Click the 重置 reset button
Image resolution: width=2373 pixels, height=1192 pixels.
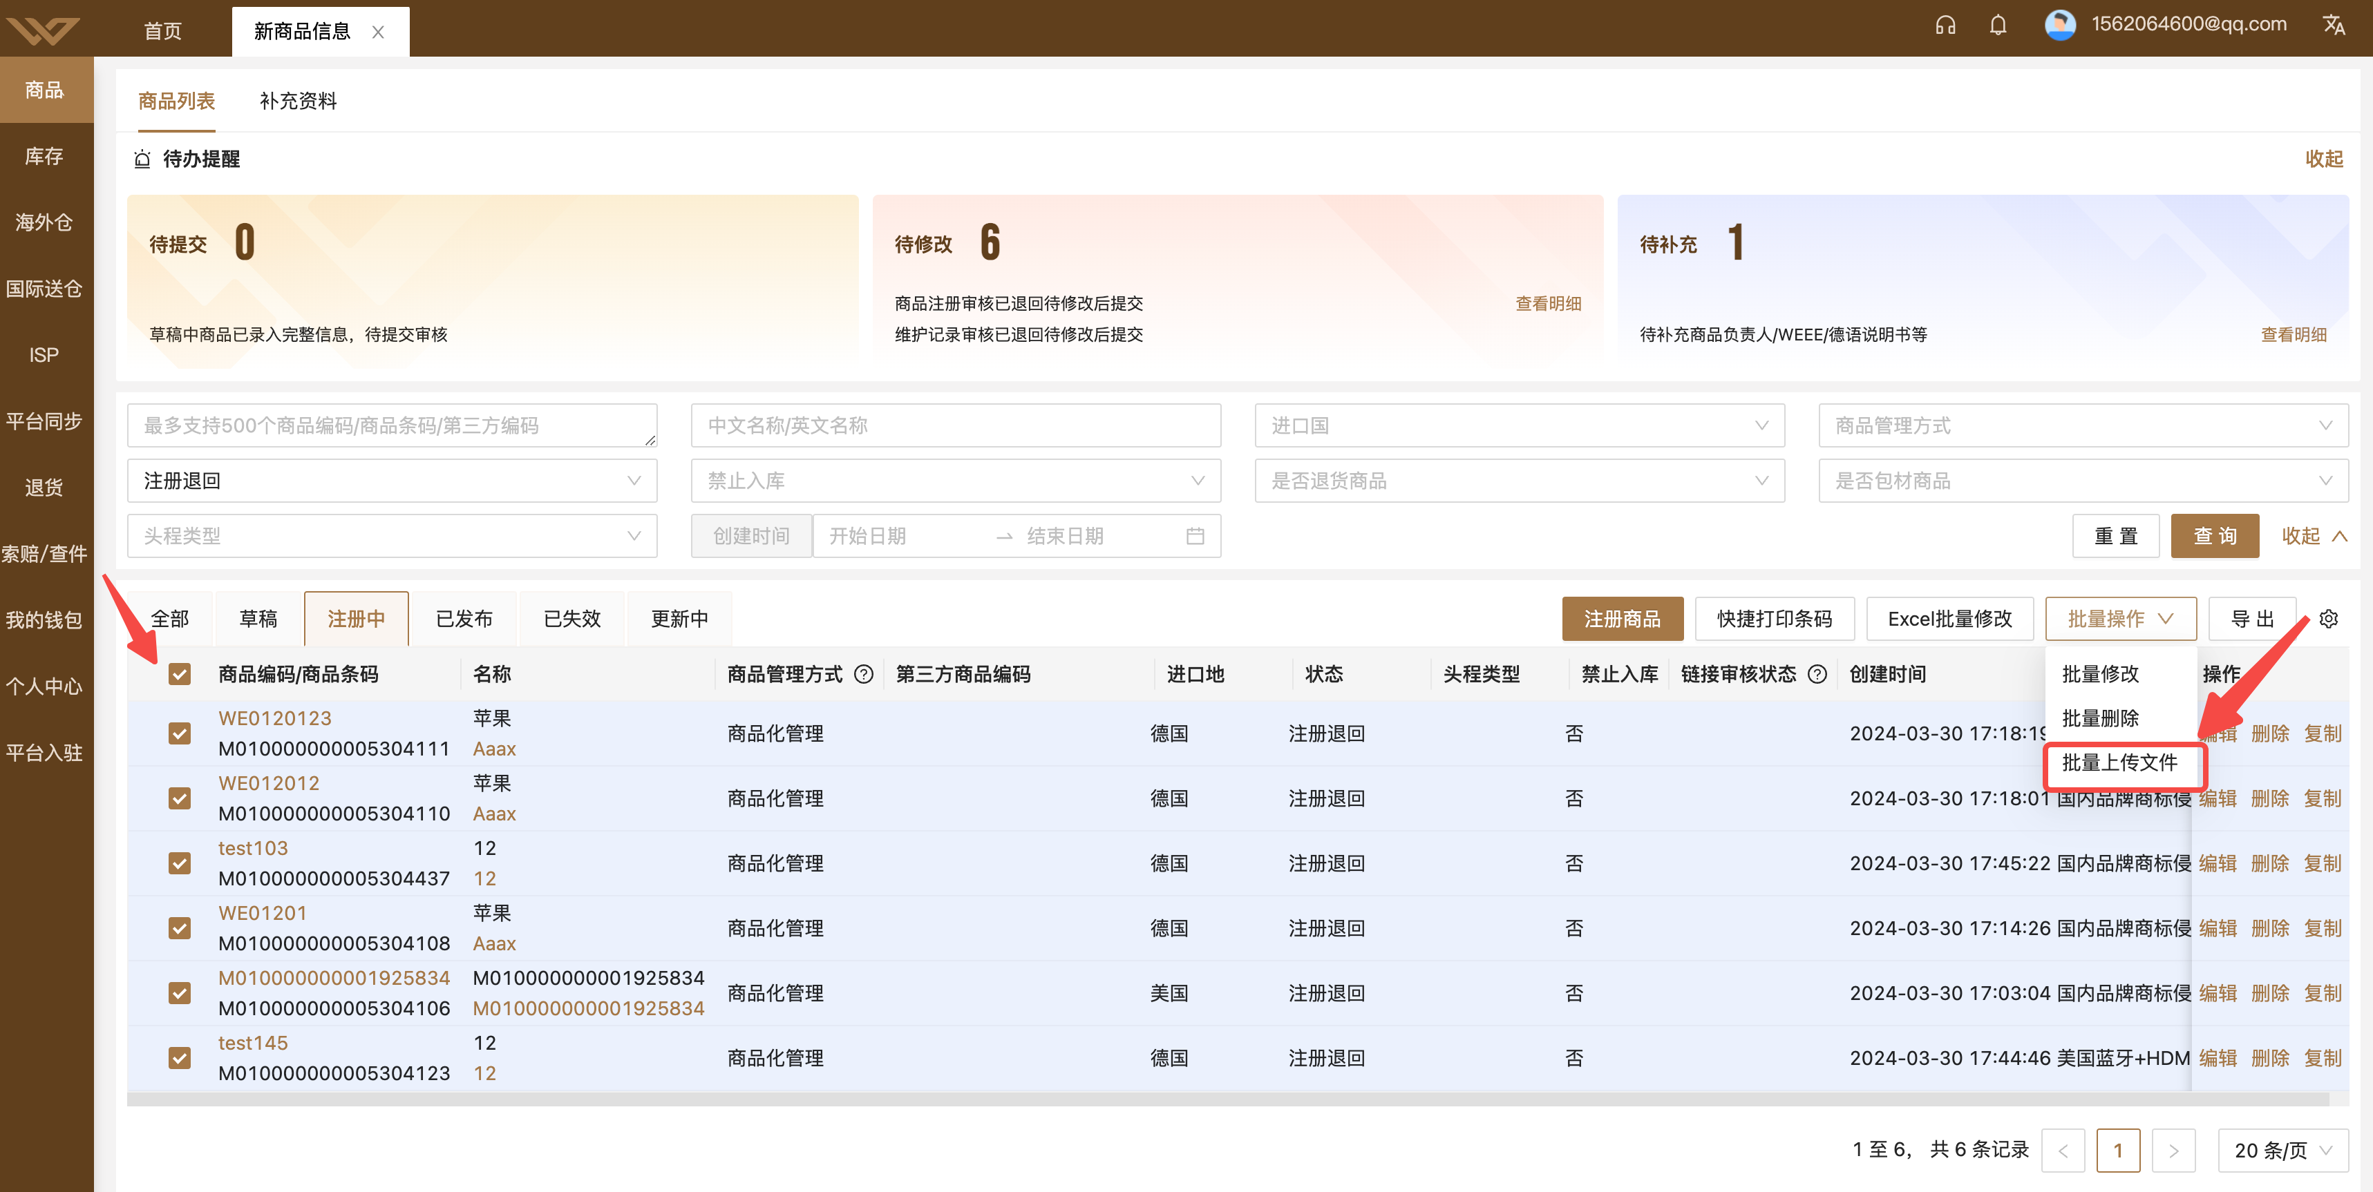[x=2115, y=536]
